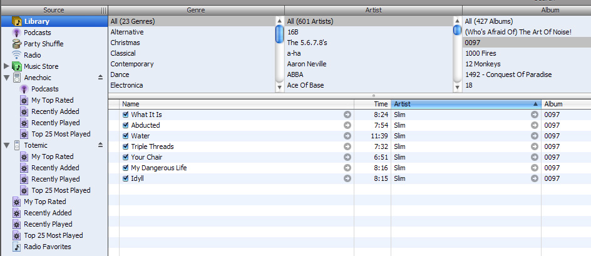
Task: Open Podcasts under Anechoic iPod
Action: click(45, 89)
